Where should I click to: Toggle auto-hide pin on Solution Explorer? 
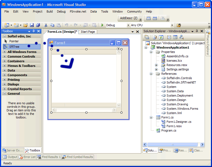click(x=197, y=31)
